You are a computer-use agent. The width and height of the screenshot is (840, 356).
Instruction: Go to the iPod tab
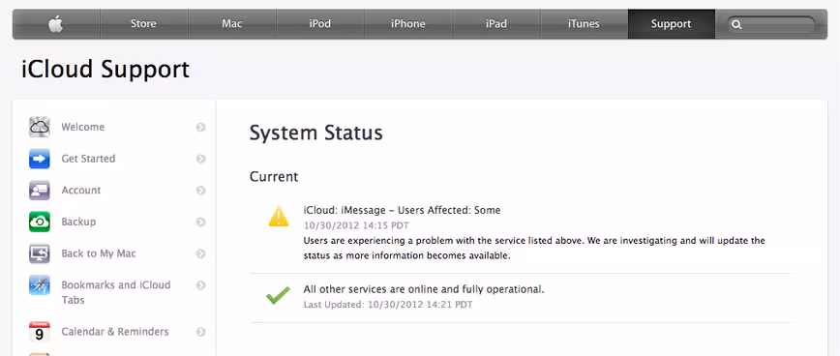coord(319,24)
